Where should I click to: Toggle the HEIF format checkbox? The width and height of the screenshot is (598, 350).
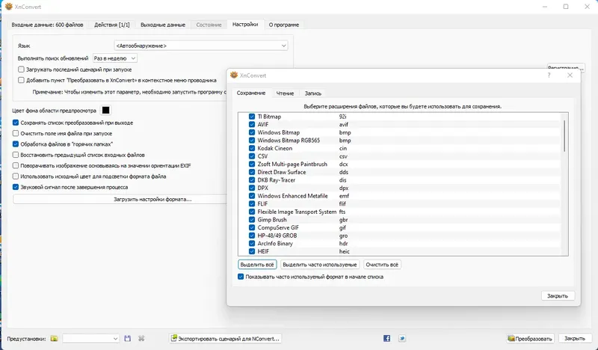click(x=252, y=251)
